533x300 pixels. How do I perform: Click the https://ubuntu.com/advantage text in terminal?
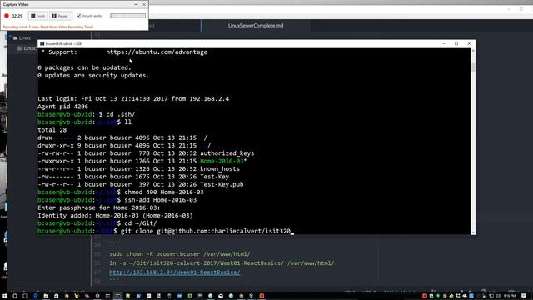(x=157, y=52)
